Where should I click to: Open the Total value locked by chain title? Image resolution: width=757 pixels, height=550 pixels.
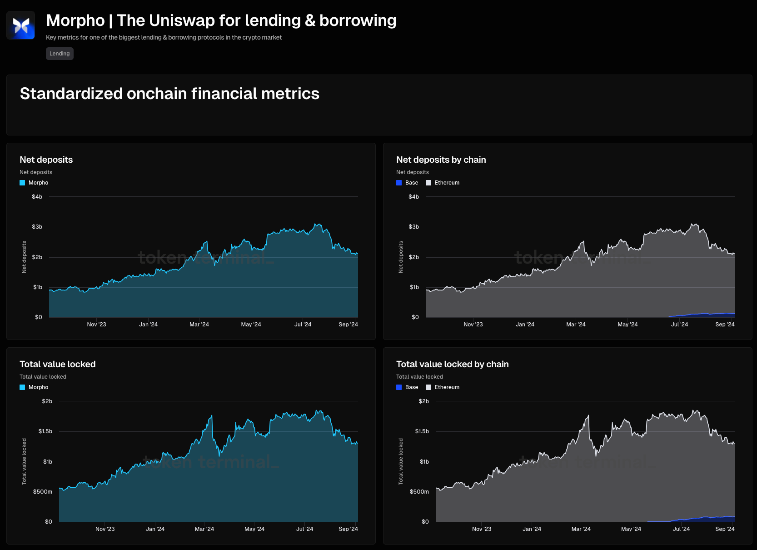coord(452,364)
